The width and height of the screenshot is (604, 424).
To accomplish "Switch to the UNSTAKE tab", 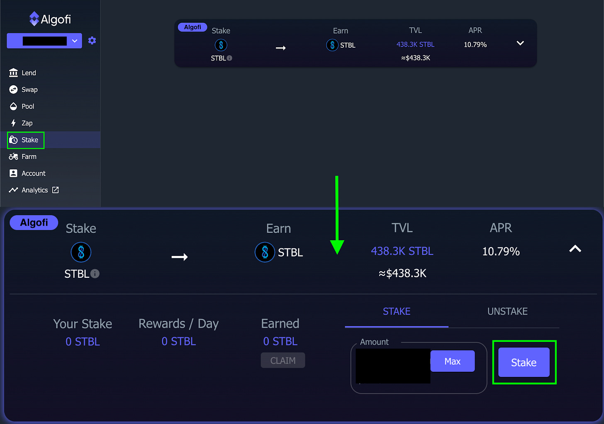I will pyautogui.click(x=507, y=312).
